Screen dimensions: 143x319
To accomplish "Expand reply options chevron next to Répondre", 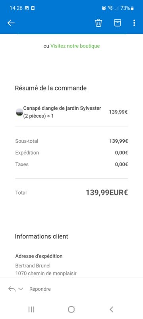I will tap(21, 289).
